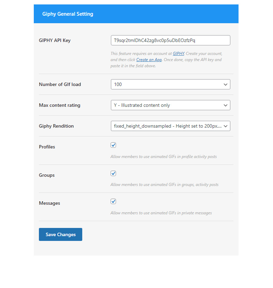Follow the Create an App link
This screenshot has width=273, height=288.
(149, 60)
